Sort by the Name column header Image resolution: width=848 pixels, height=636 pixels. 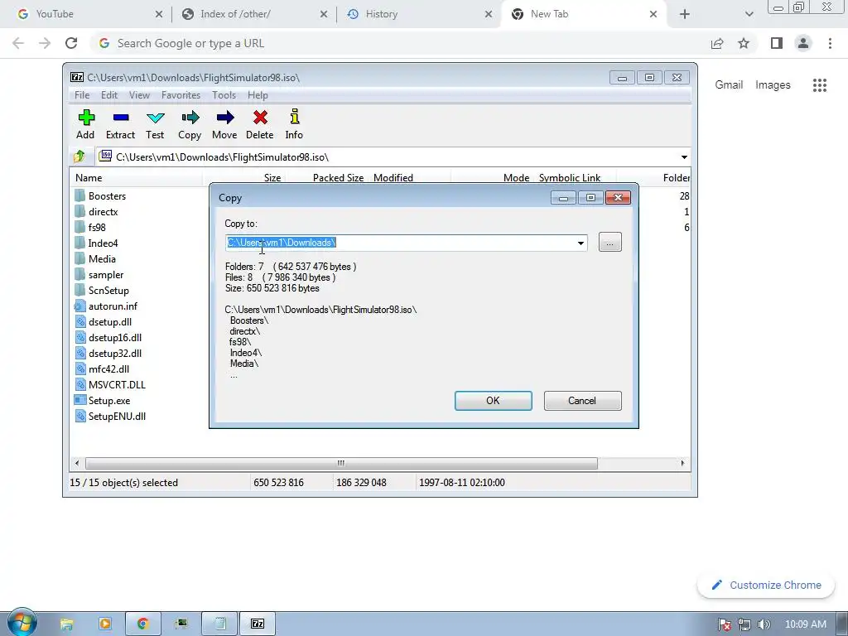[136, 178]
